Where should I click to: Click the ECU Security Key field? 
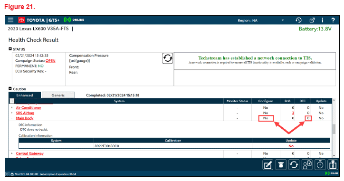point(31,71)
